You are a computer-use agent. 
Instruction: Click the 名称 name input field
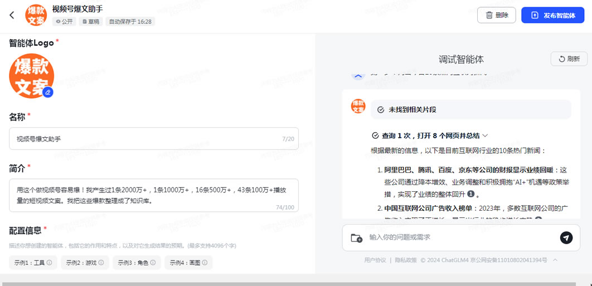[153, 139]
